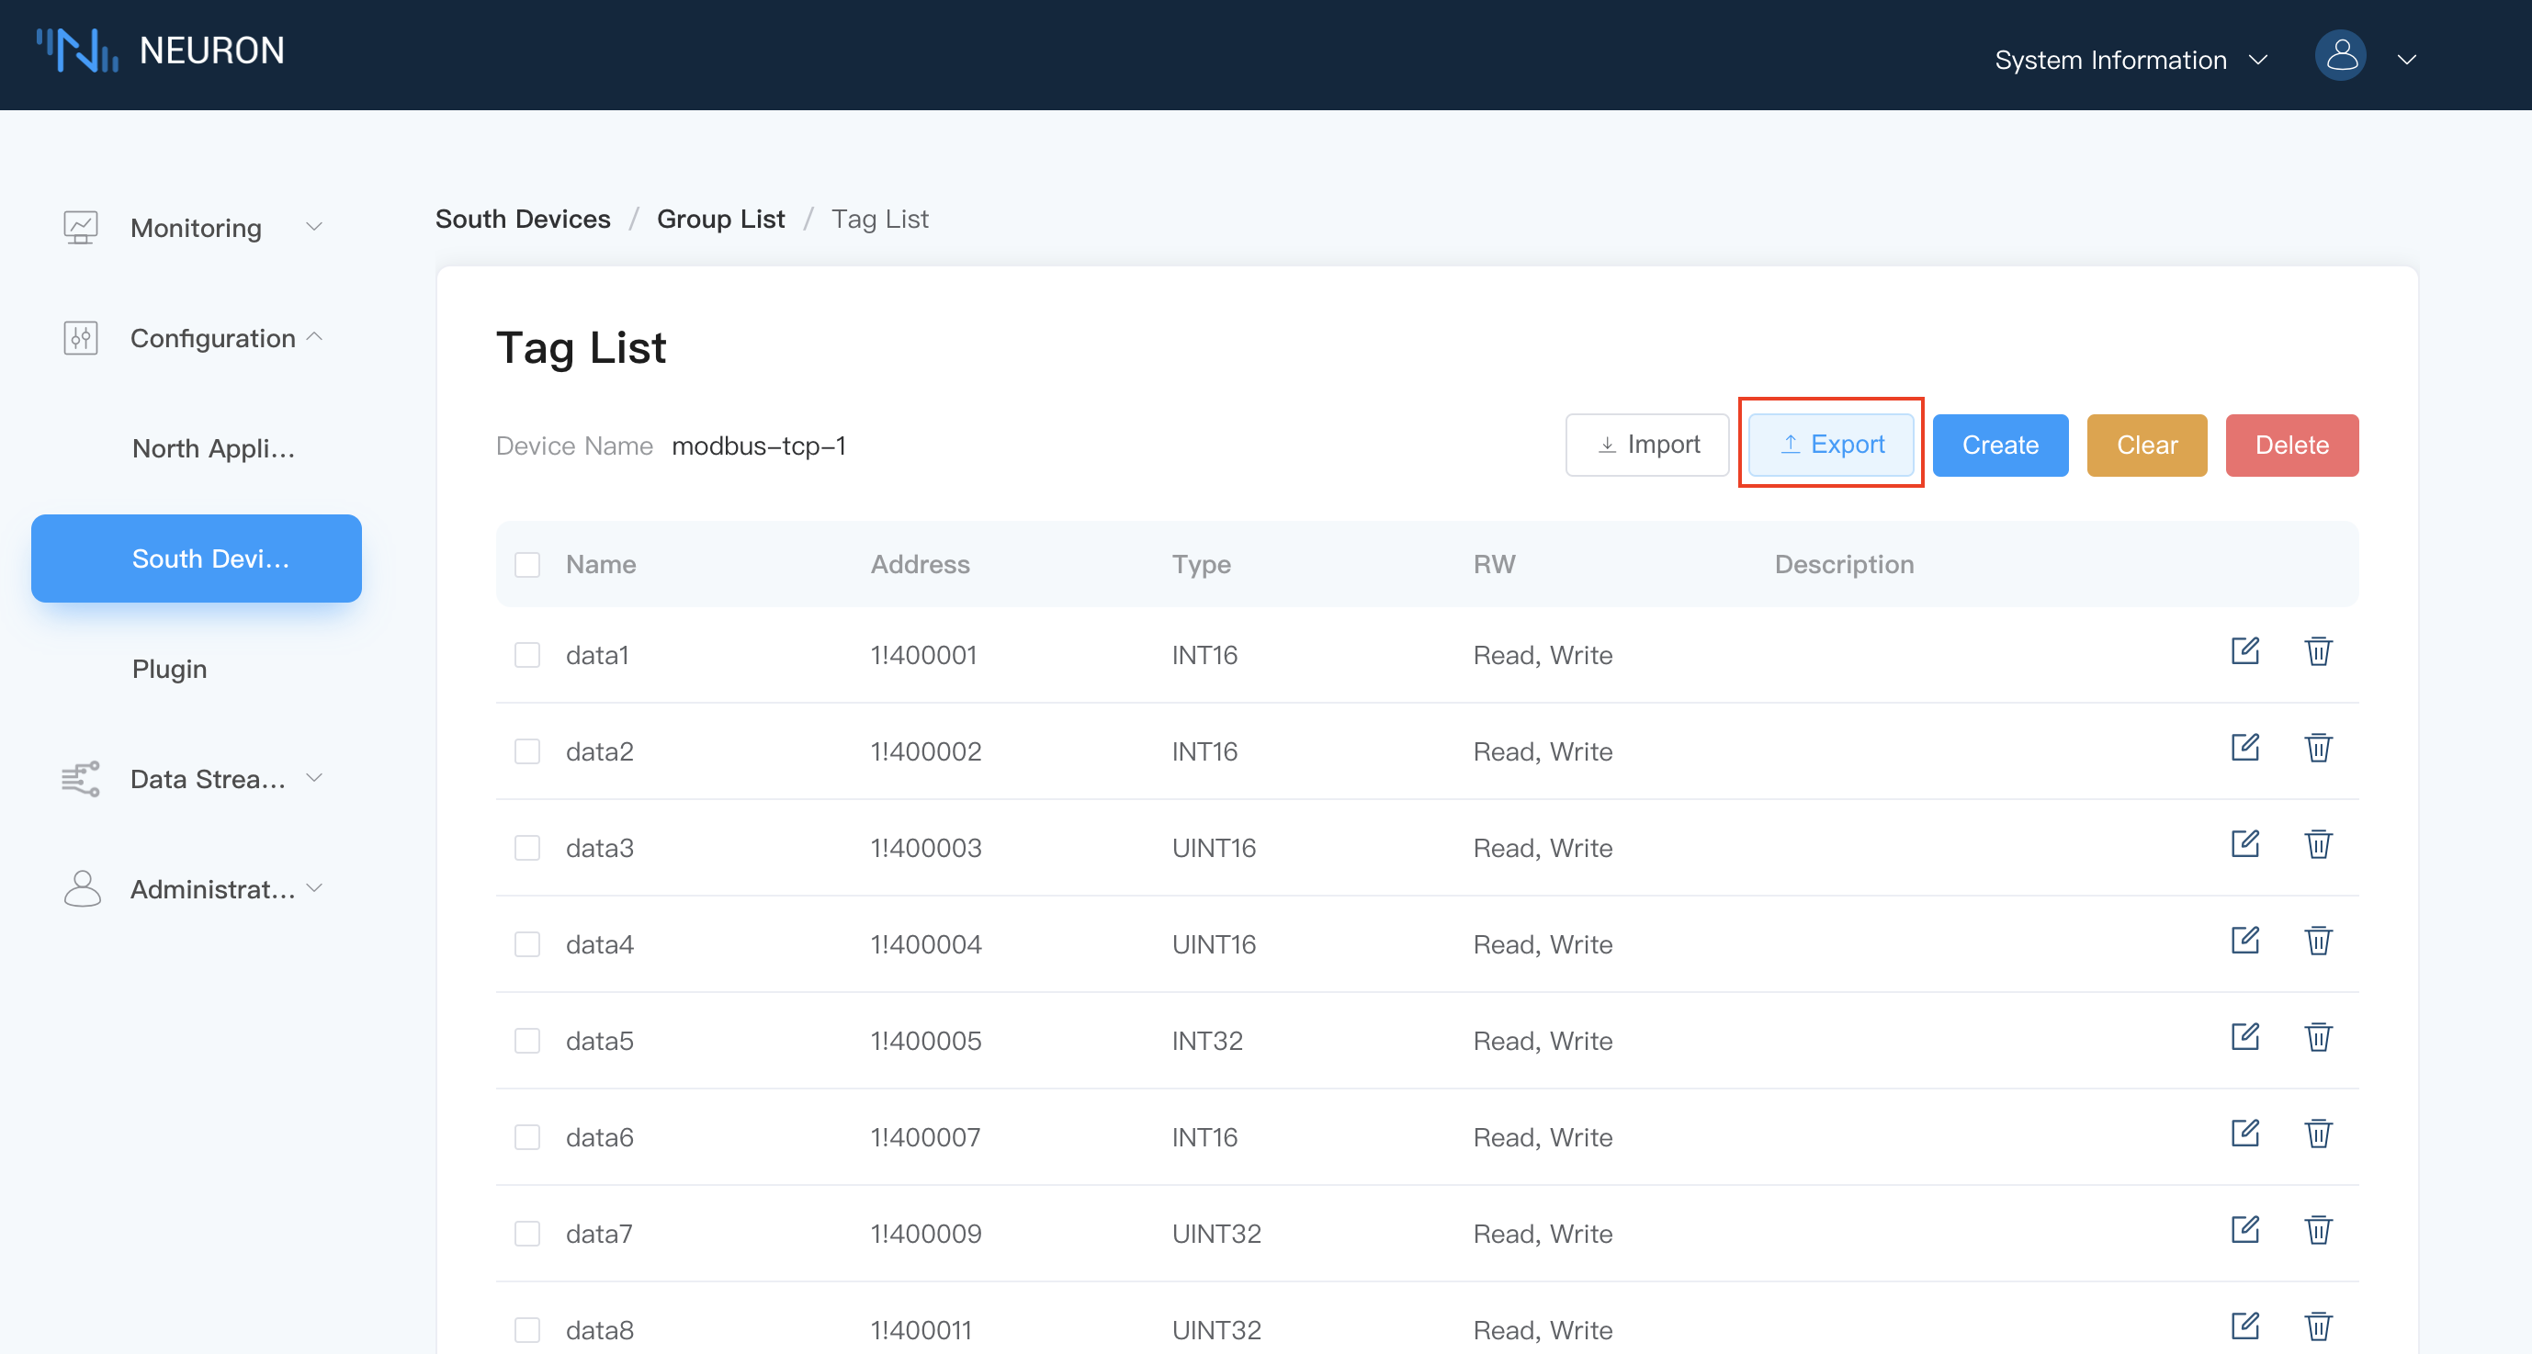Edit tag data3 with pencil icon

click(x=2245, y=843)
